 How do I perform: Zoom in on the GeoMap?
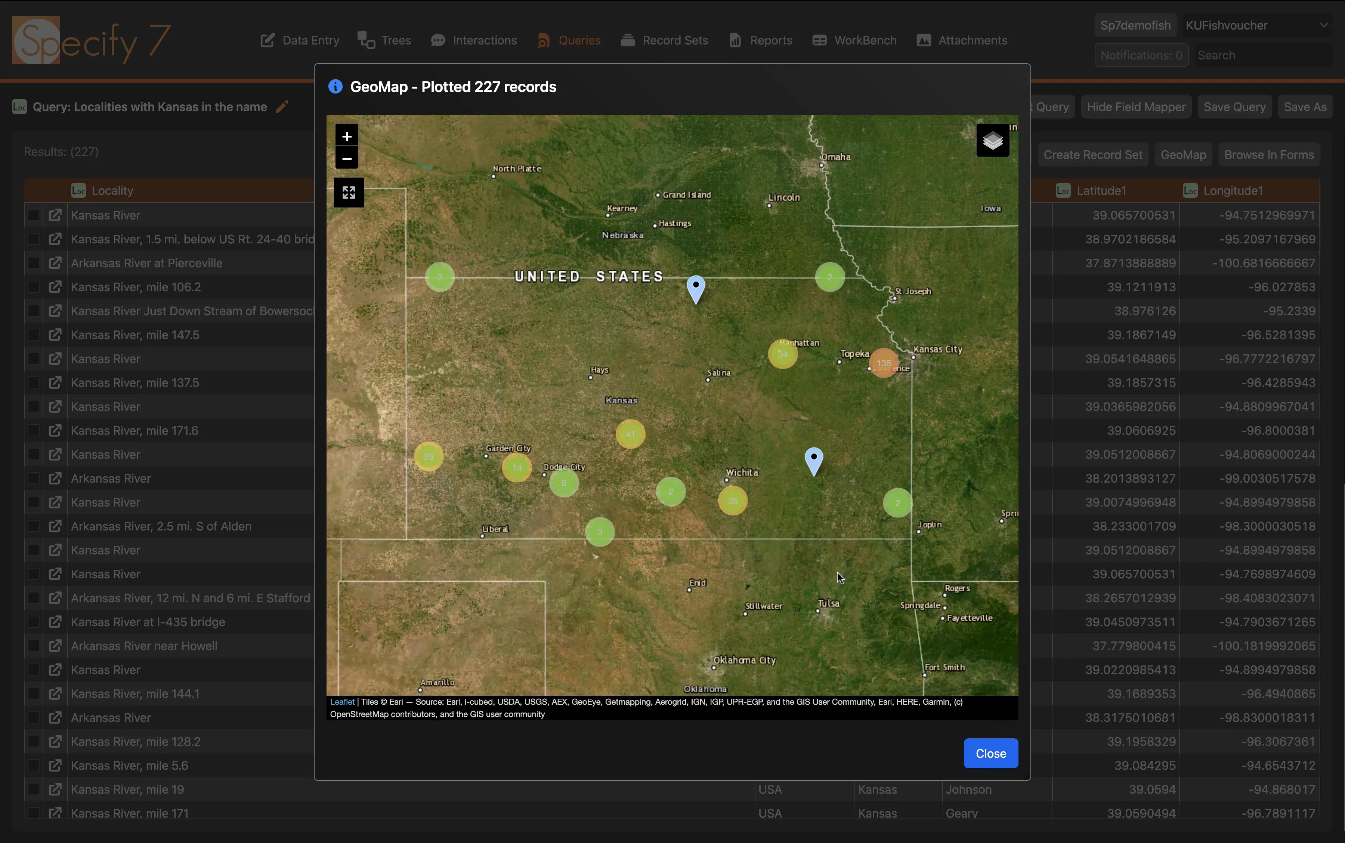tap(347, 136)
